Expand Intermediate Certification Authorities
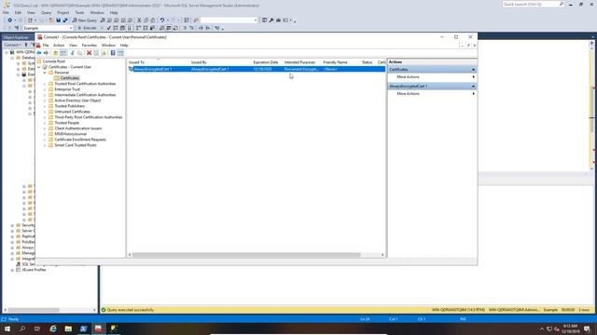The image size is (597, 335). tap(45, 95)
